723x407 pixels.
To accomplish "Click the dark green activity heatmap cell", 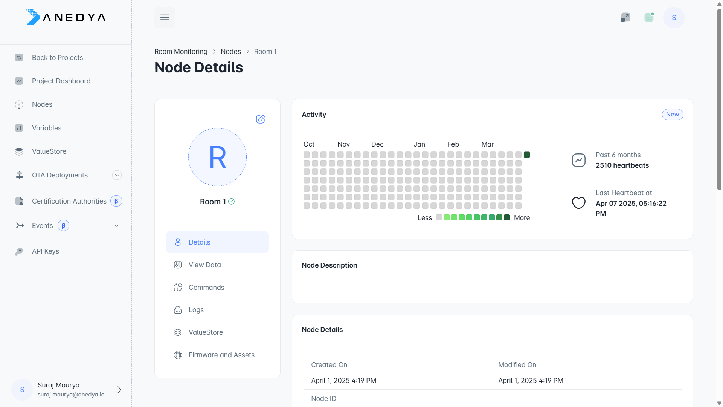I will click(x=527, y=155).
